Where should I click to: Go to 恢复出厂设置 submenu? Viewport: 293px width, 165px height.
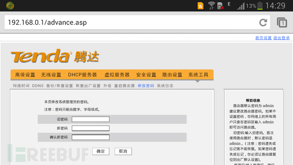coord(88,86)
